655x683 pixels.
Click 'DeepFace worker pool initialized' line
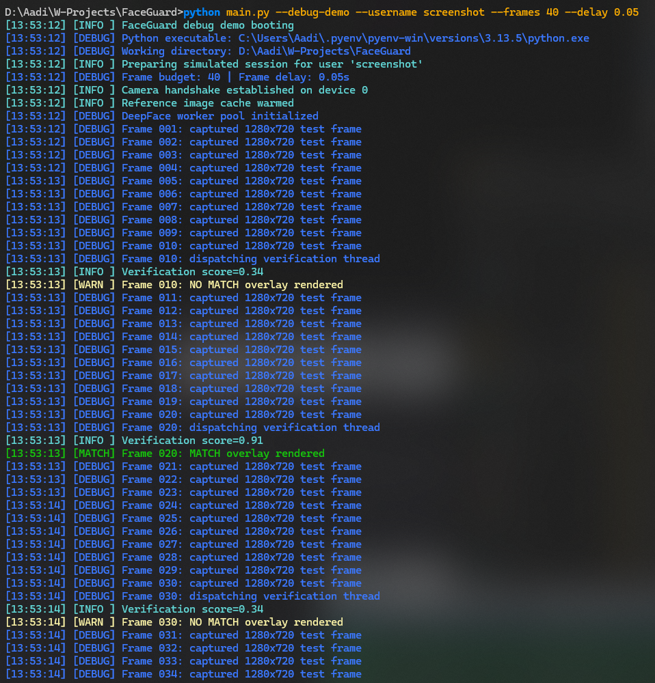pyautogui.click(x=162, y=116)
